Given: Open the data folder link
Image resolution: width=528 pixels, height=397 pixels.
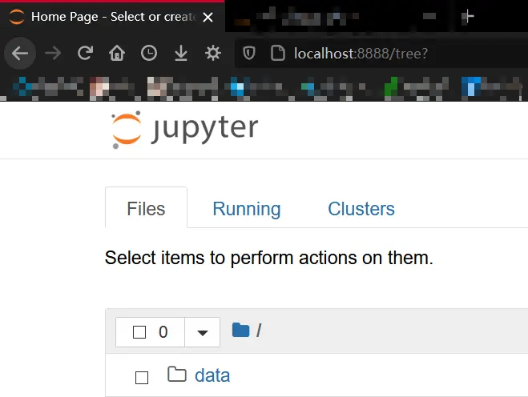Looking at the screenshot, I should [x=212, y=375].
